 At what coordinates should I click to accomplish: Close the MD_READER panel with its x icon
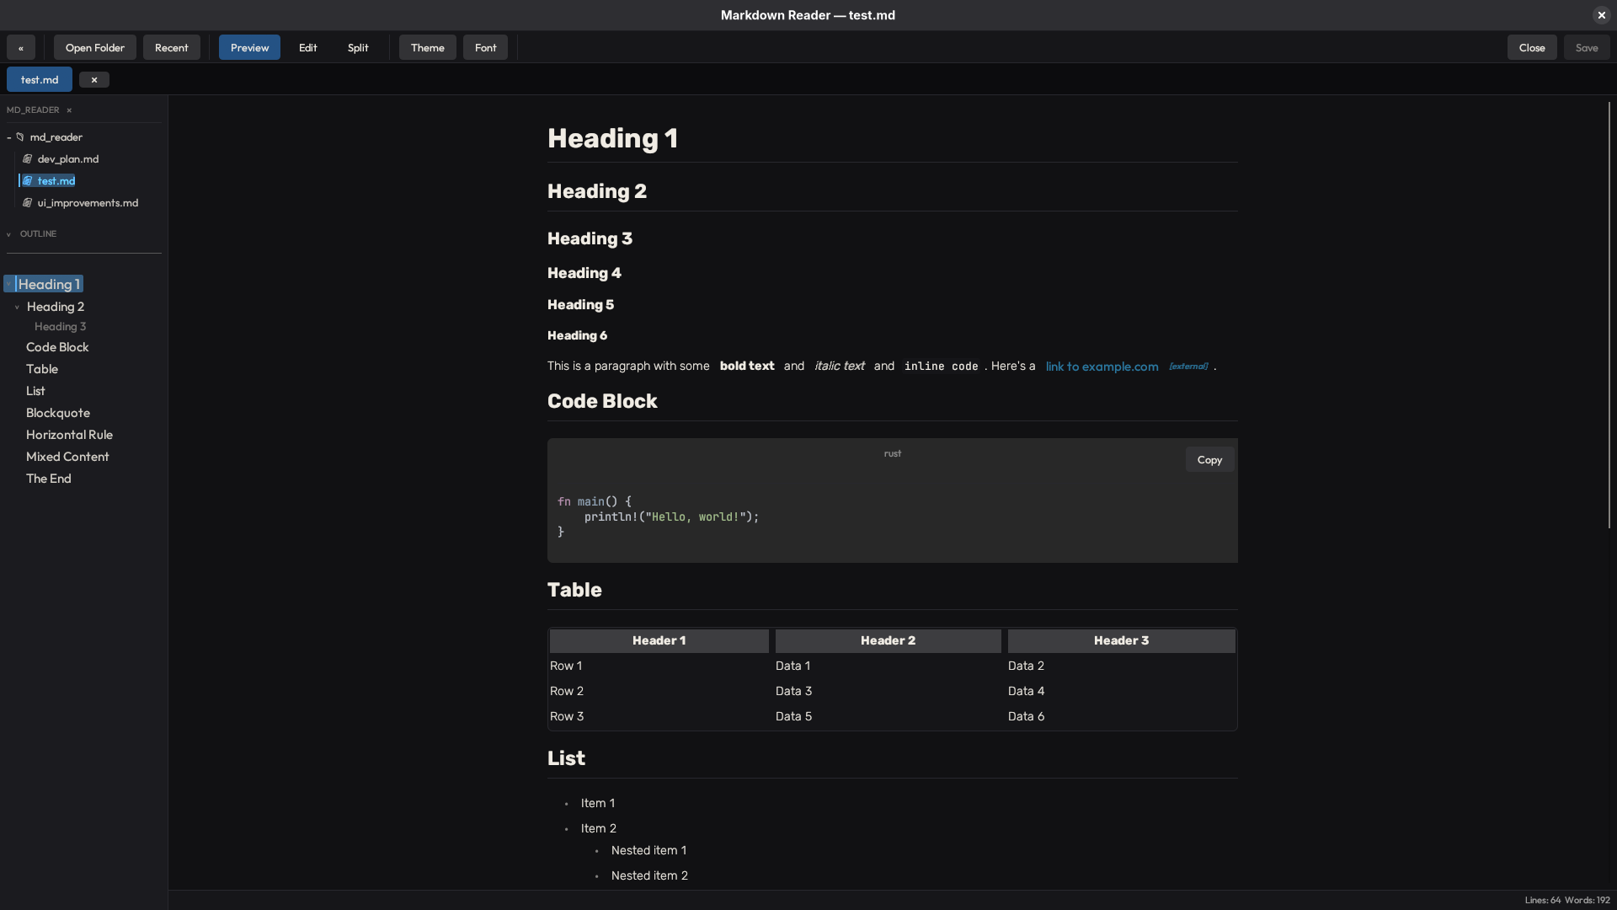pyautogui.click(x=69, y=110)
